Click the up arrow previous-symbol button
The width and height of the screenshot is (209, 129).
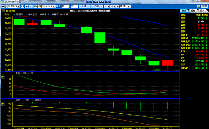tap(27, 6)
